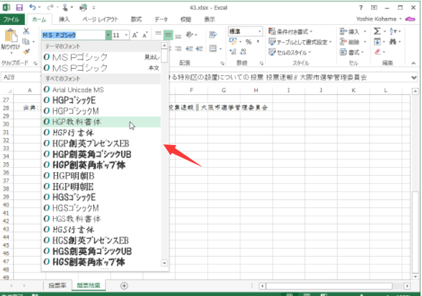The height and width of the screenshot is (296, 422).
Task: Expand the number format combo box
Action: pos(259,31)
